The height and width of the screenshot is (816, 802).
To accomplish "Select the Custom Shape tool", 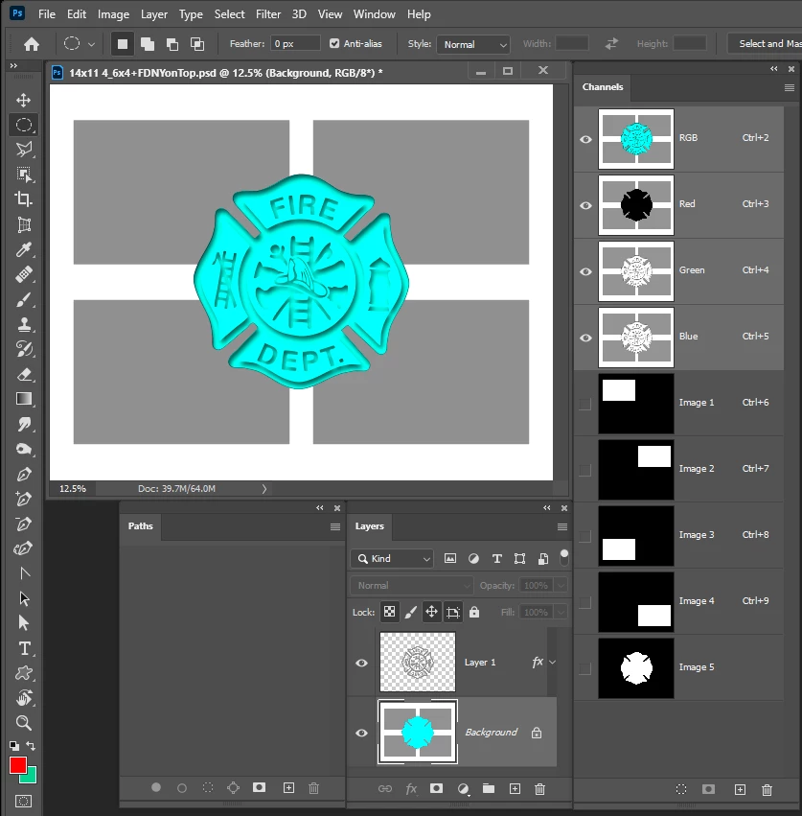I will pyautogui.click(x=23, y=673).
